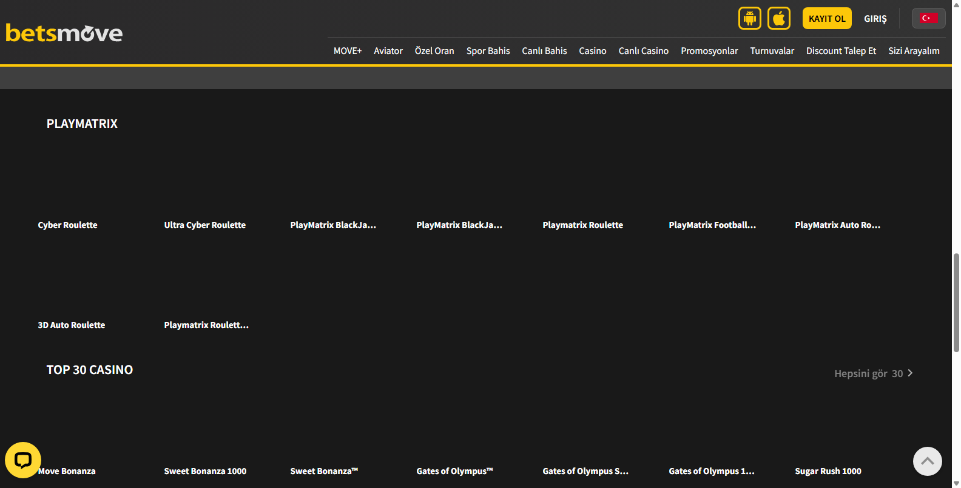Go to the betsmove logo homepage

[x=64, y=33]
